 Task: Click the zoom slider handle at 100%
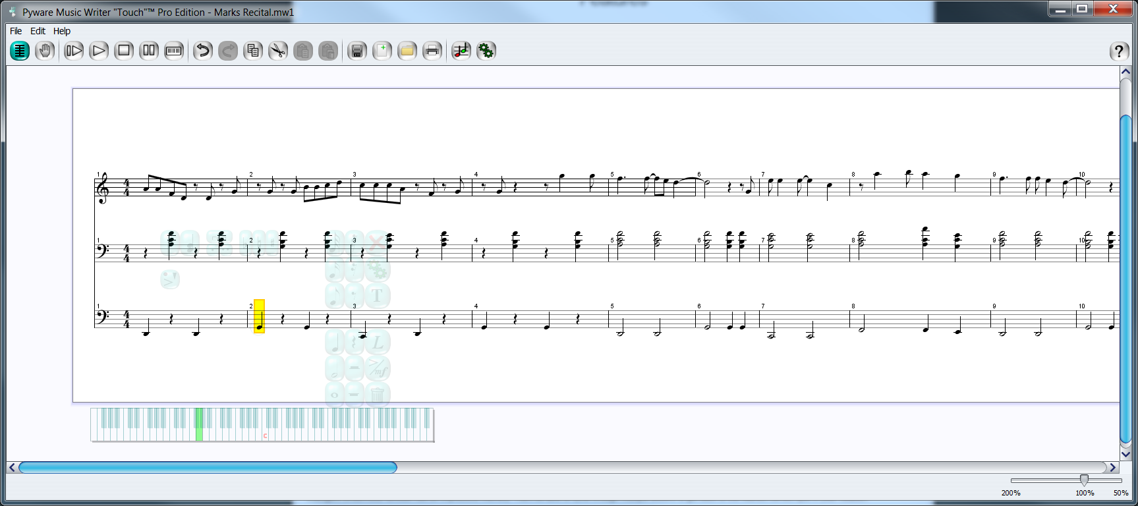point(1084,480)
